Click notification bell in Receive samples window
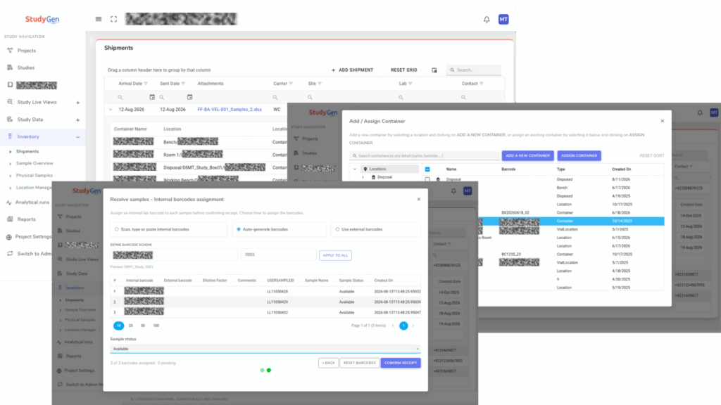 453,191
